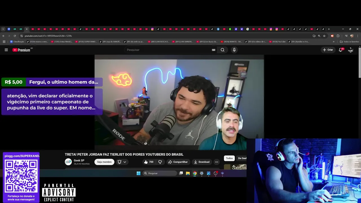This screenshot has height=203, width=361.
Task: Click the magnifier search button beside search box
Action: pos(223,50)
